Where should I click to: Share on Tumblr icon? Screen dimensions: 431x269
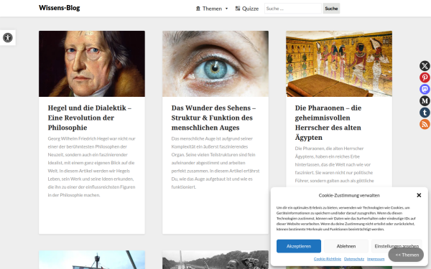(x=425, y=113)
